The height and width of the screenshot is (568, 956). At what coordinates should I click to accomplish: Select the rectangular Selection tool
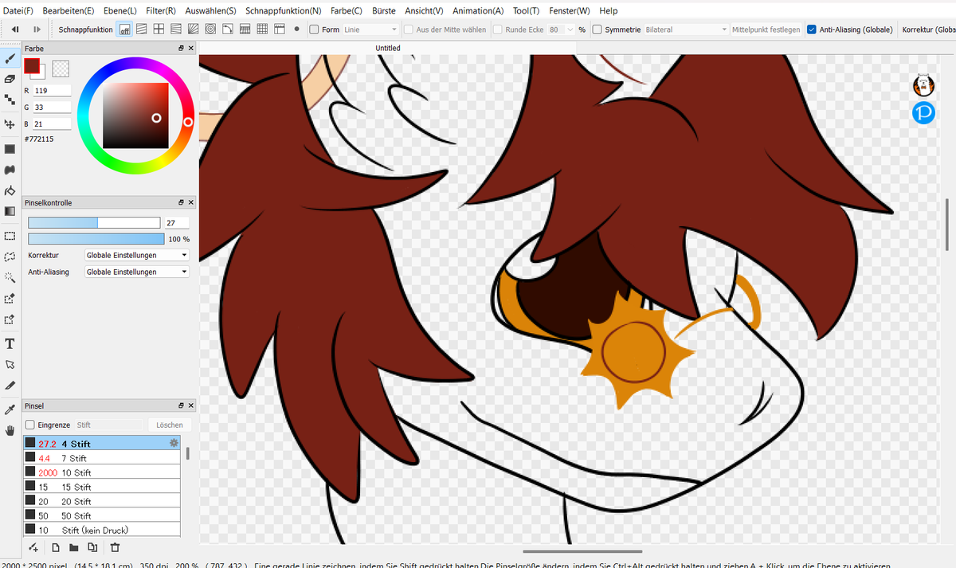(10, 236)
